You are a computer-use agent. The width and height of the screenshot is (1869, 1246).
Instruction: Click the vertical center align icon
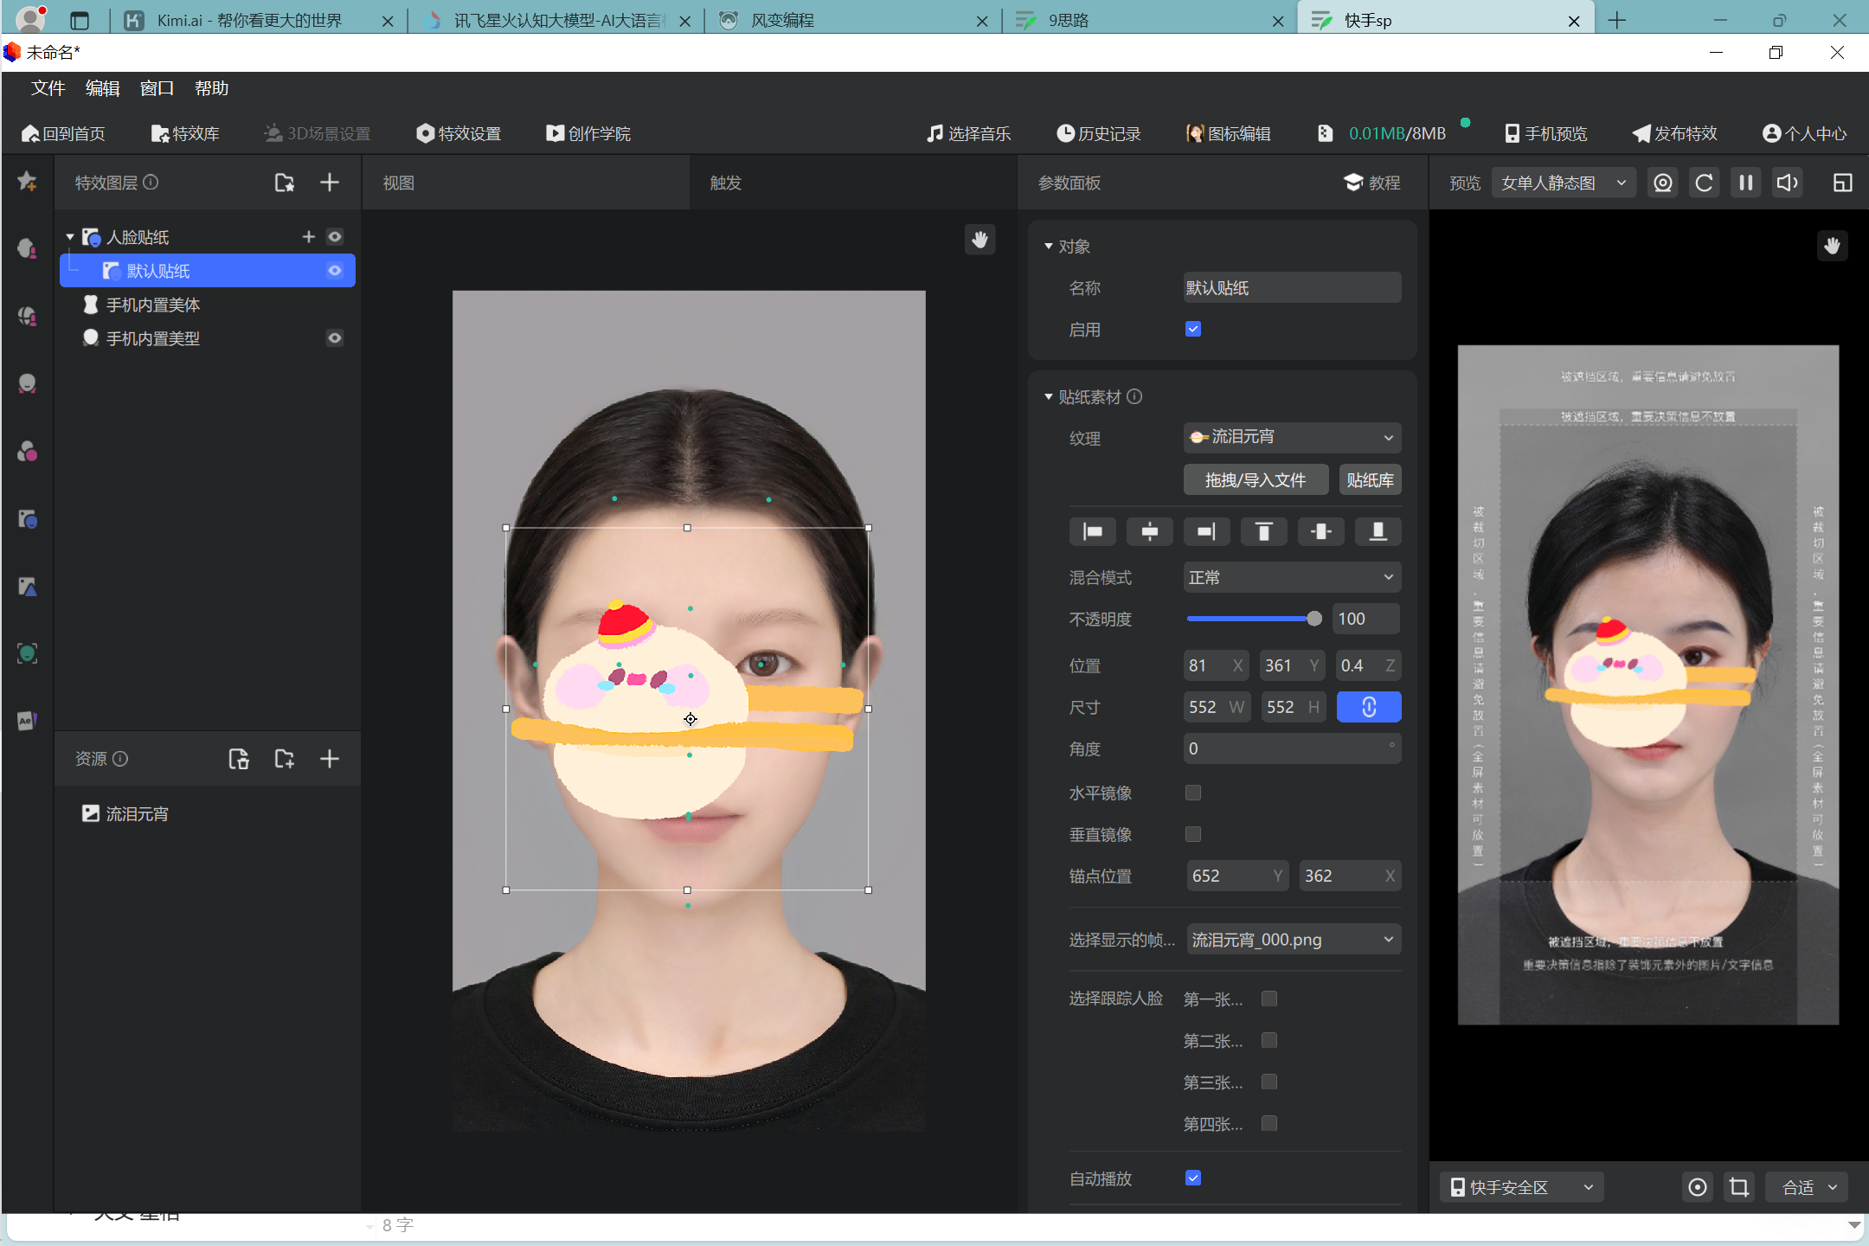point(1321,531)
